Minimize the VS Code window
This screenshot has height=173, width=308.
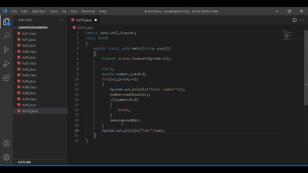coord(277,11)
